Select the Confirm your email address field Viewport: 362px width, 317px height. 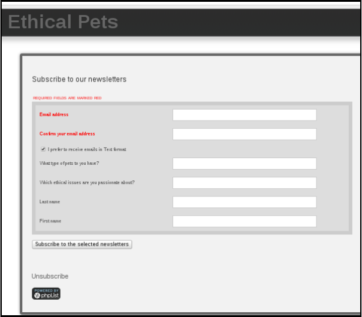[245, 134]
